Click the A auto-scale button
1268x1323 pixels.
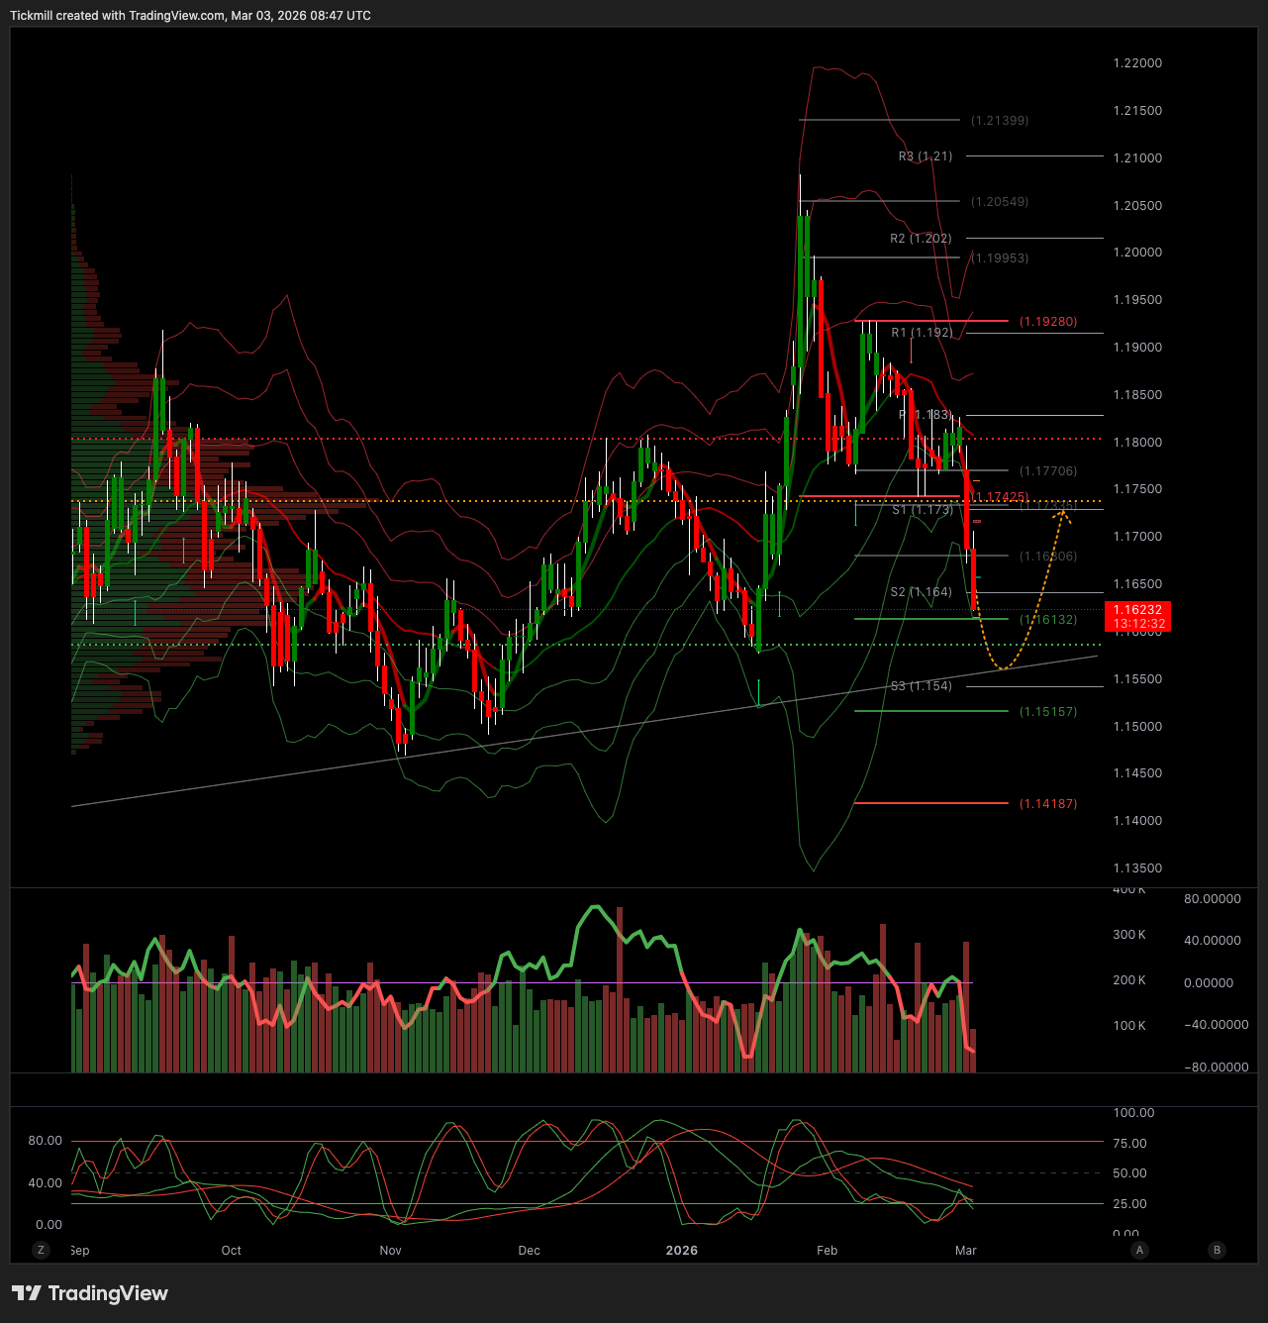pyautogui.click(x=1139, y=1250)
